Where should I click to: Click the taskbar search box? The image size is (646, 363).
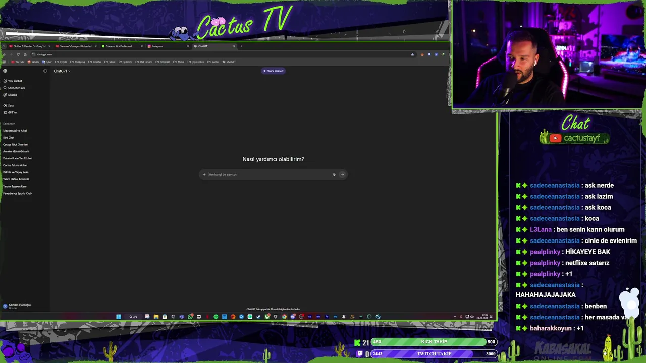pyautogui.click(x=133, y=317)
